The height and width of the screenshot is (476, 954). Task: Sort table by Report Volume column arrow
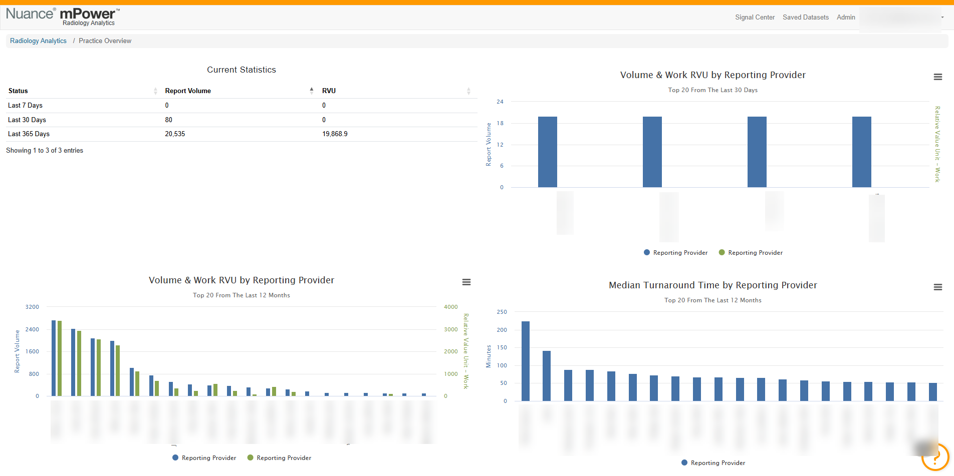coord(312,91)
